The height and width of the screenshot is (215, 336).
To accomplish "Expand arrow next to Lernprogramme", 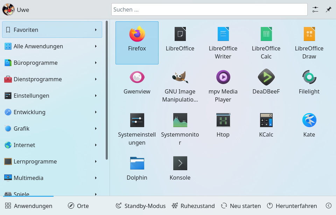I will point(96,161).
